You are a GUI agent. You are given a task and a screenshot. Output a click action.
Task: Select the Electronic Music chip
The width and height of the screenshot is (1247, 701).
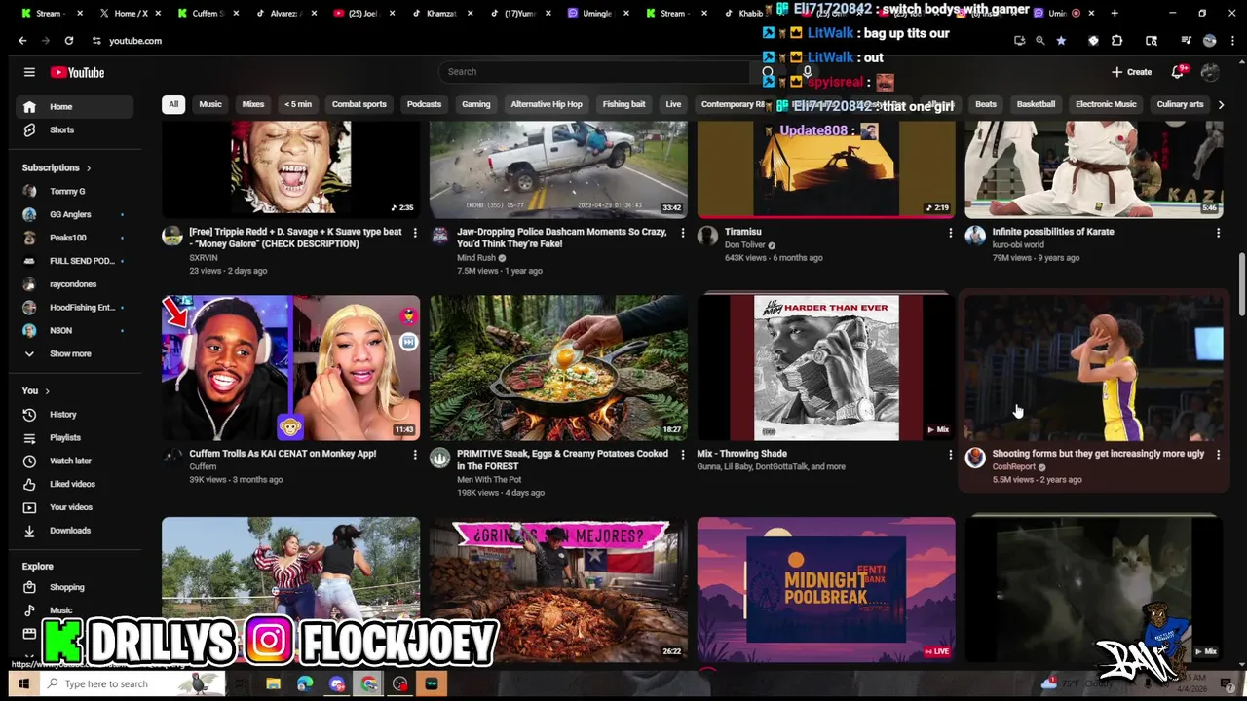tap(1106, 104)
